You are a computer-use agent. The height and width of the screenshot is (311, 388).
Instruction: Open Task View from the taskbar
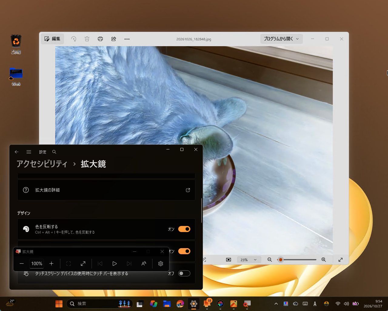point(140,304)
